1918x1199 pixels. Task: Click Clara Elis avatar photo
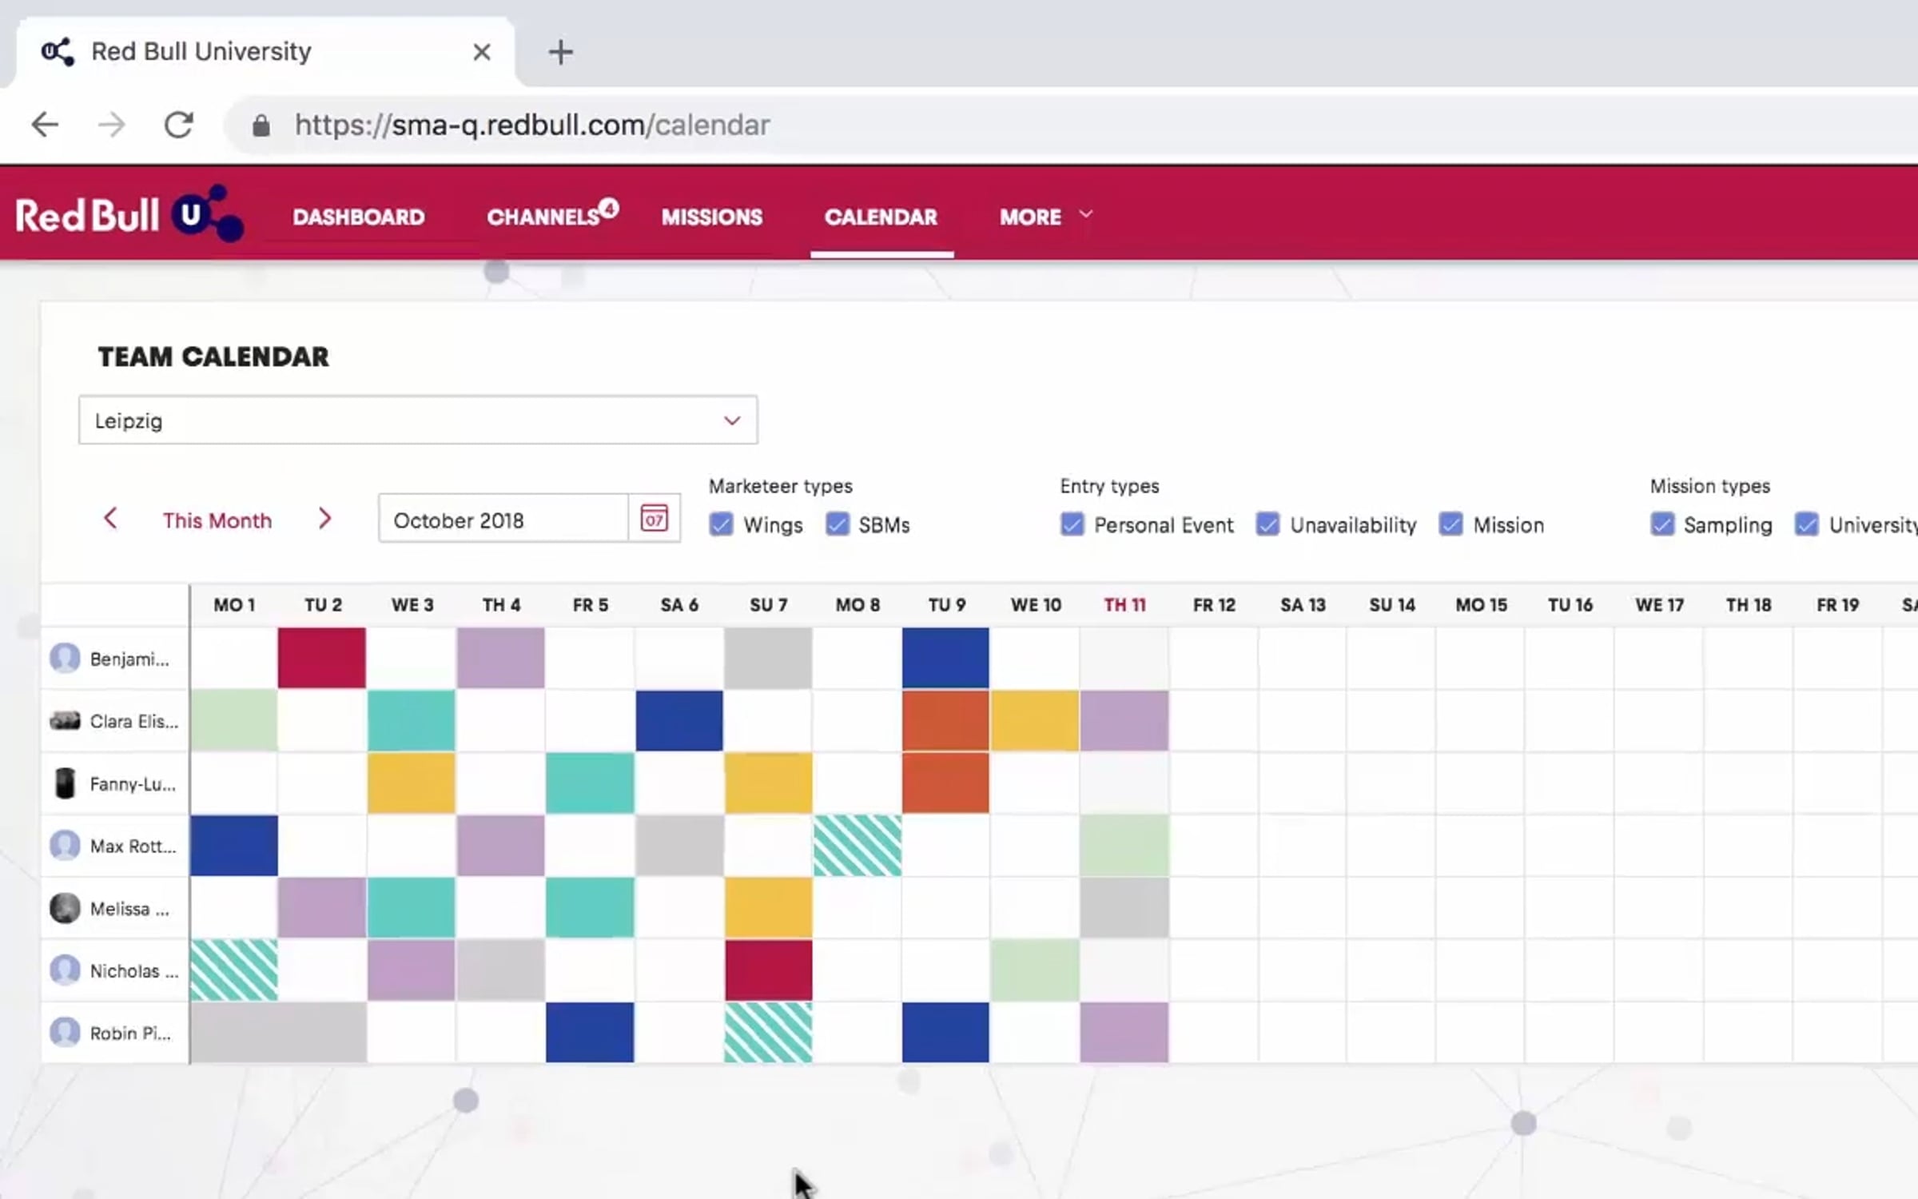(65, 721)
